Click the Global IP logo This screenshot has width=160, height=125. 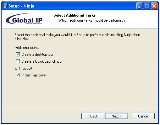(24, 19)
